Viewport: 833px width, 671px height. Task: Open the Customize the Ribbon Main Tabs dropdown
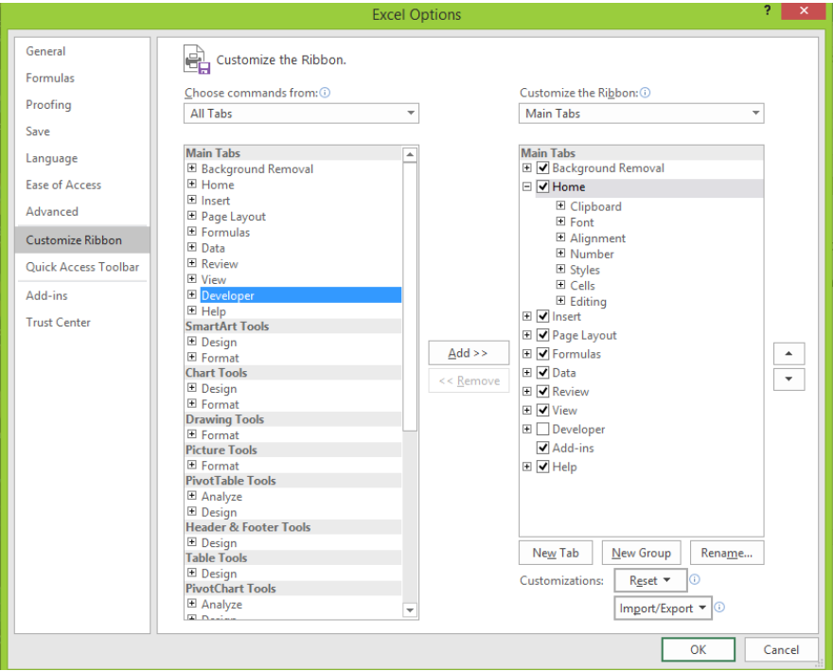[641, 114]
